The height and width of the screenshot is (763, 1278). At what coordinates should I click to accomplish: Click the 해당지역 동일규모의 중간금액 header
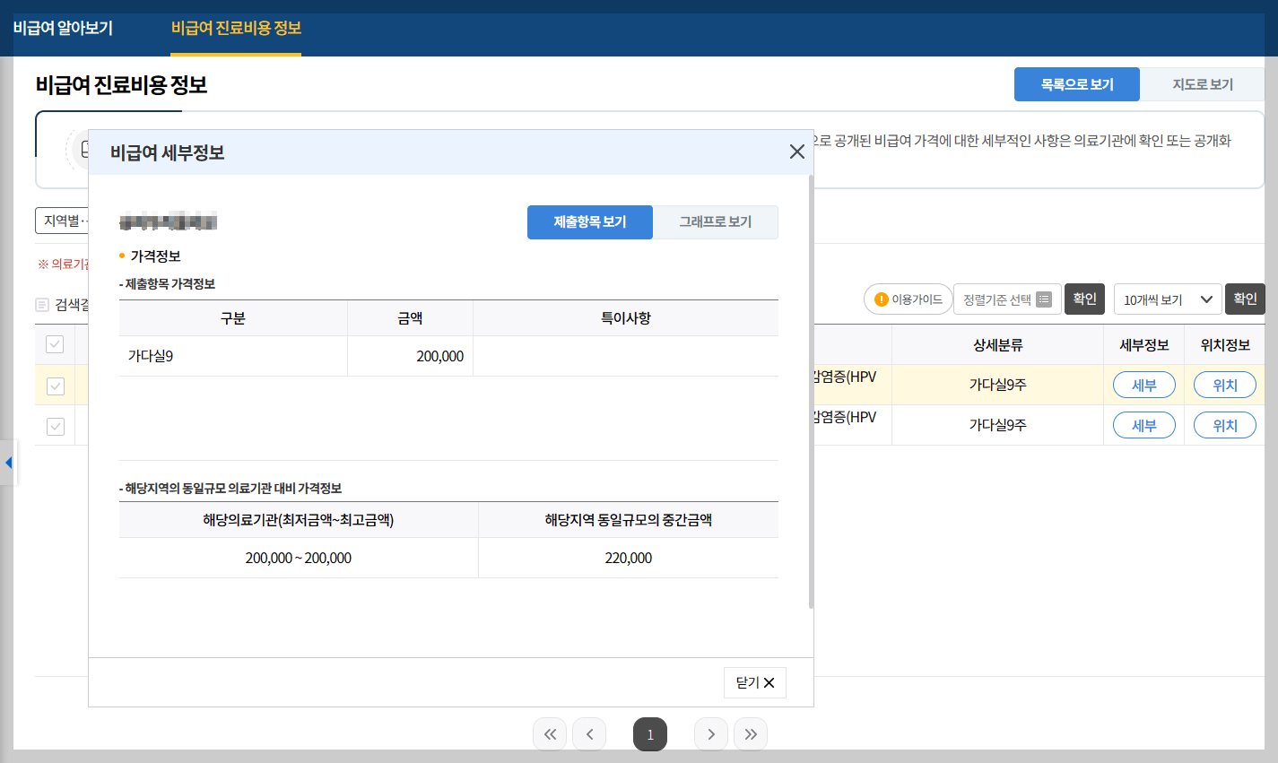tap(628, 520)
